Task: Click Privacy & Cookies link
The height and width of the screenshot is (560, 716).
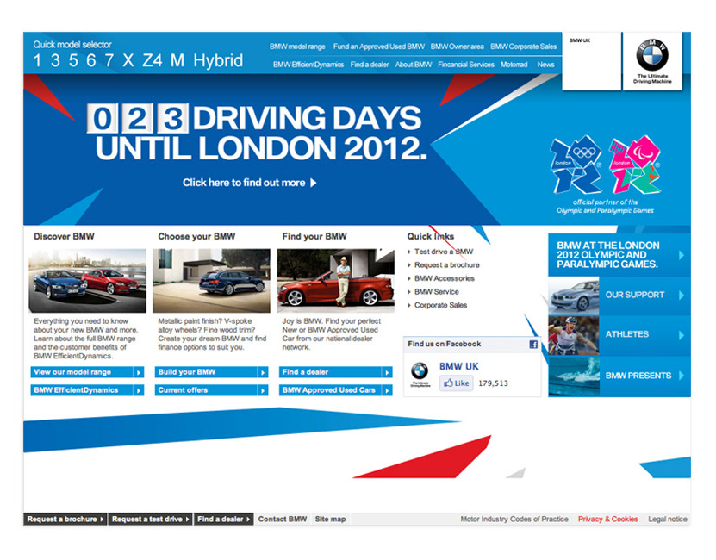Action: coord(607,520)
